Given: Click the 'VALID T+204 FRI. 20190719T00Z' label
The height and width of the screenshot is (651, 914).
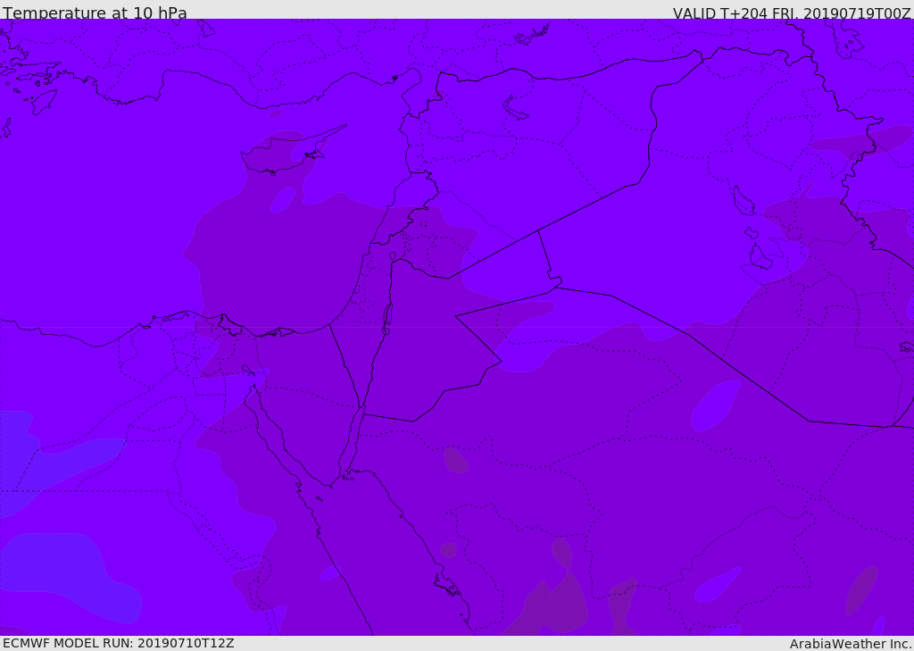Looking at the screenshot, I should pos(793,13).
